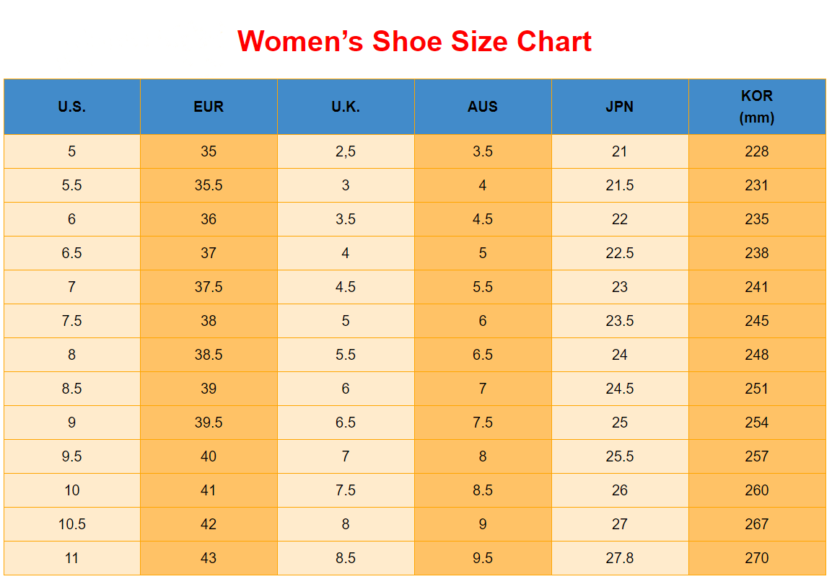Screen dimensions: 832x579
Task: Select the KOR (mm) column header
Action: click(x=757, y=107)
